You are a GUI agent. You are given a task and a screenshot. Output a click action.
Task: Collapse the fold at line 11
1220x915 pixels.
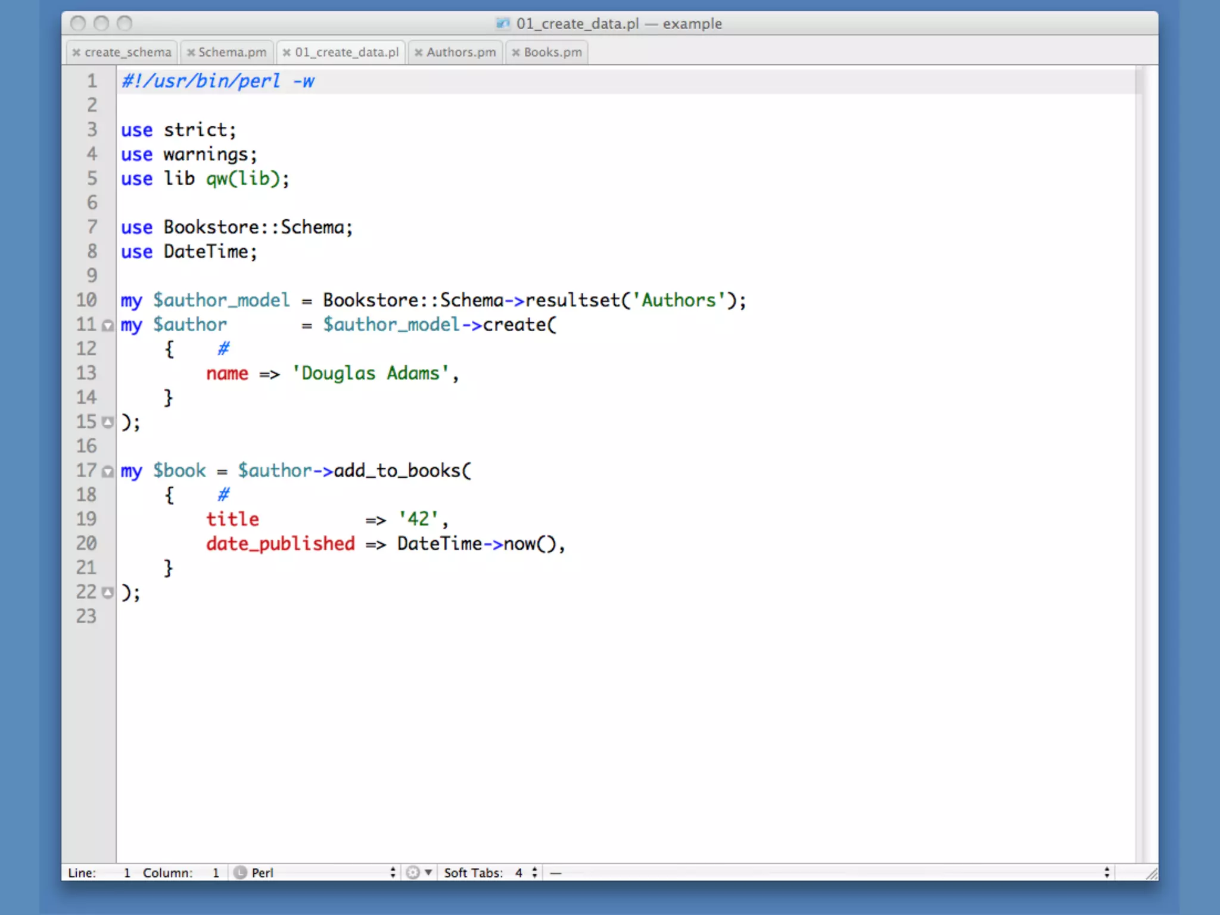click(108, 326)
